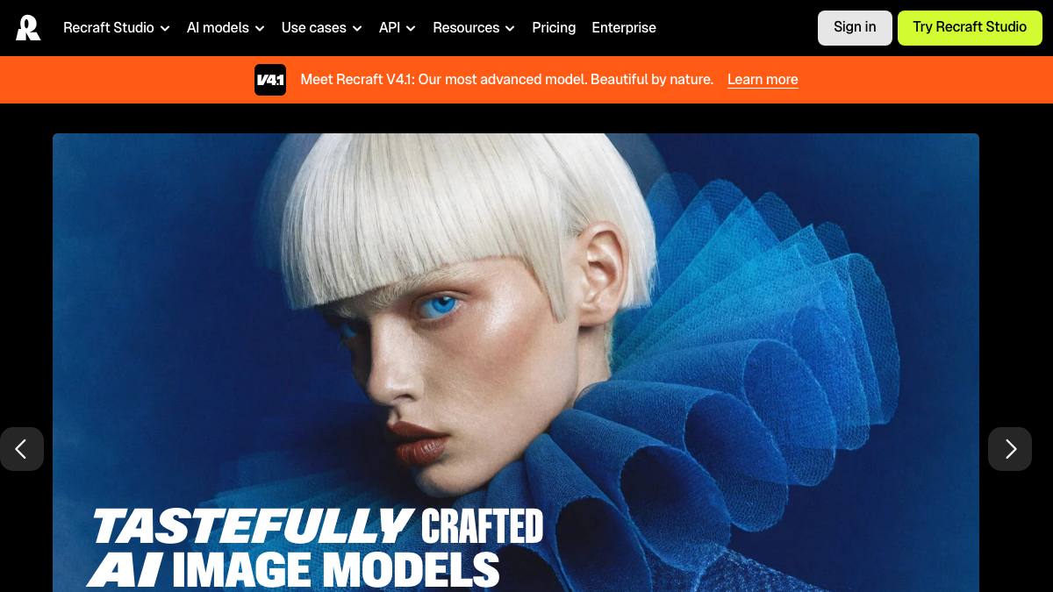This screenshot has height=592, width=1053.
Task: Follow the Learn more link
Action: click(763, 80)
